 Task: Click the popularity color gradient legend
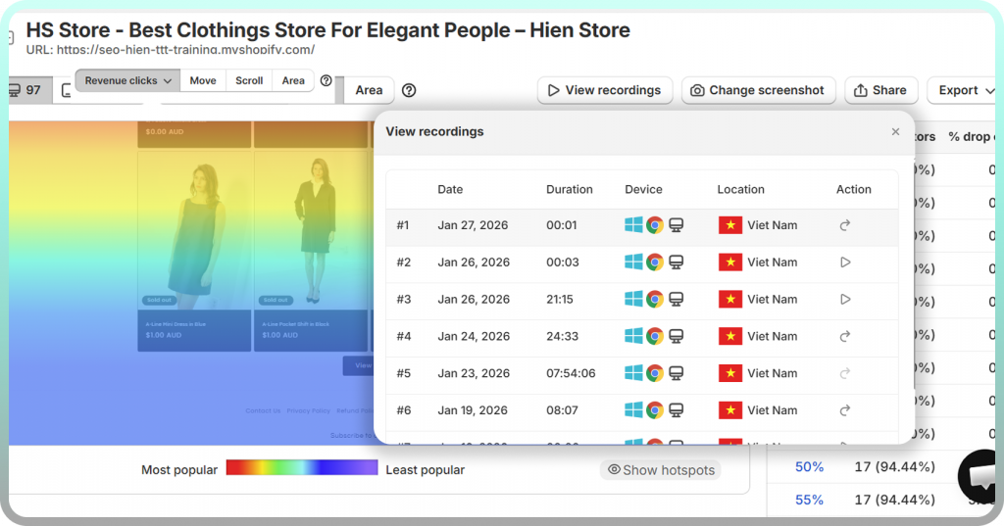(301, 468)
